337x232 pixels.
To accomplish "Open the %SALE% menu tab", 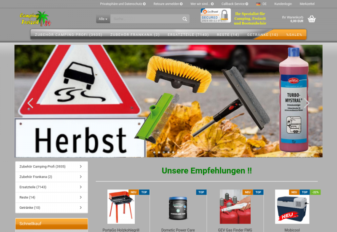I will [294, 35].
